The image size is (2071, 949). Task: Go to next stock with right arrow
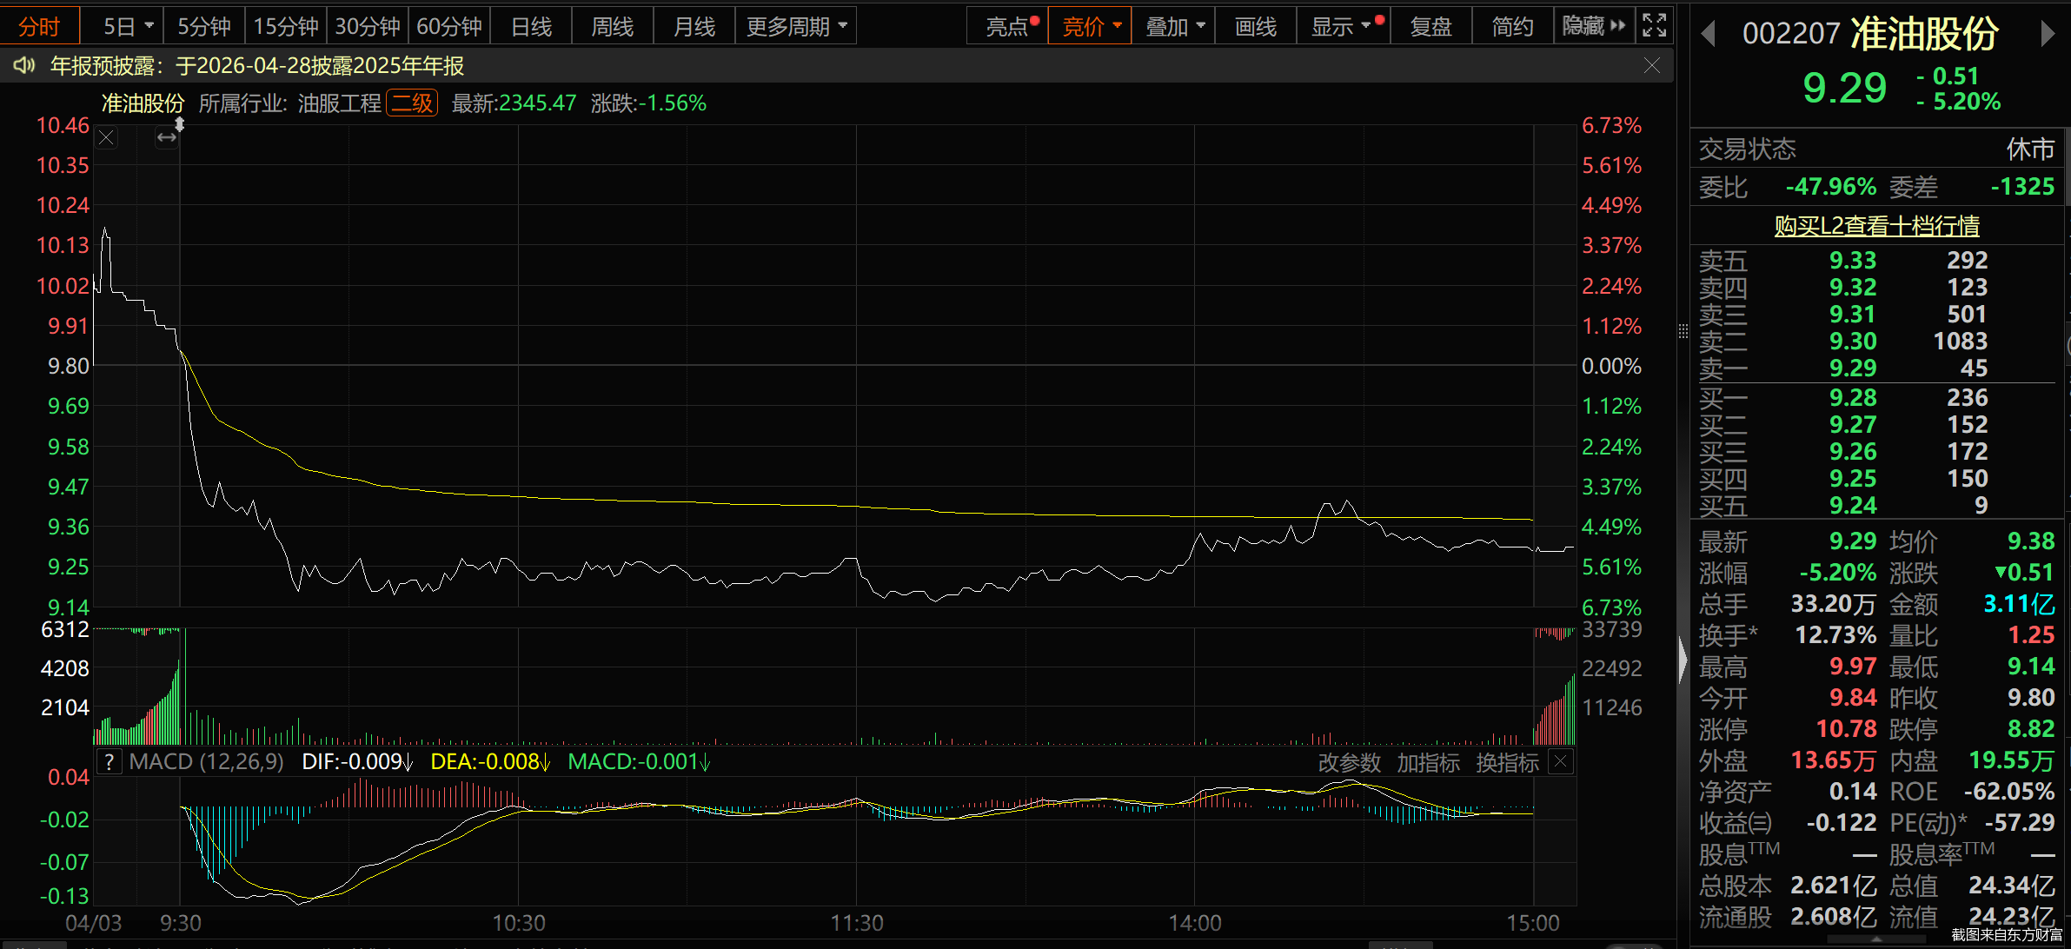pos(2048,34)
